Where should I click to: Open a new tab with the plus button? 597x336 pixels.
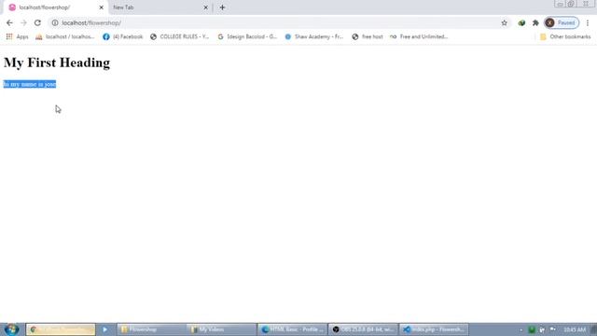222,7
